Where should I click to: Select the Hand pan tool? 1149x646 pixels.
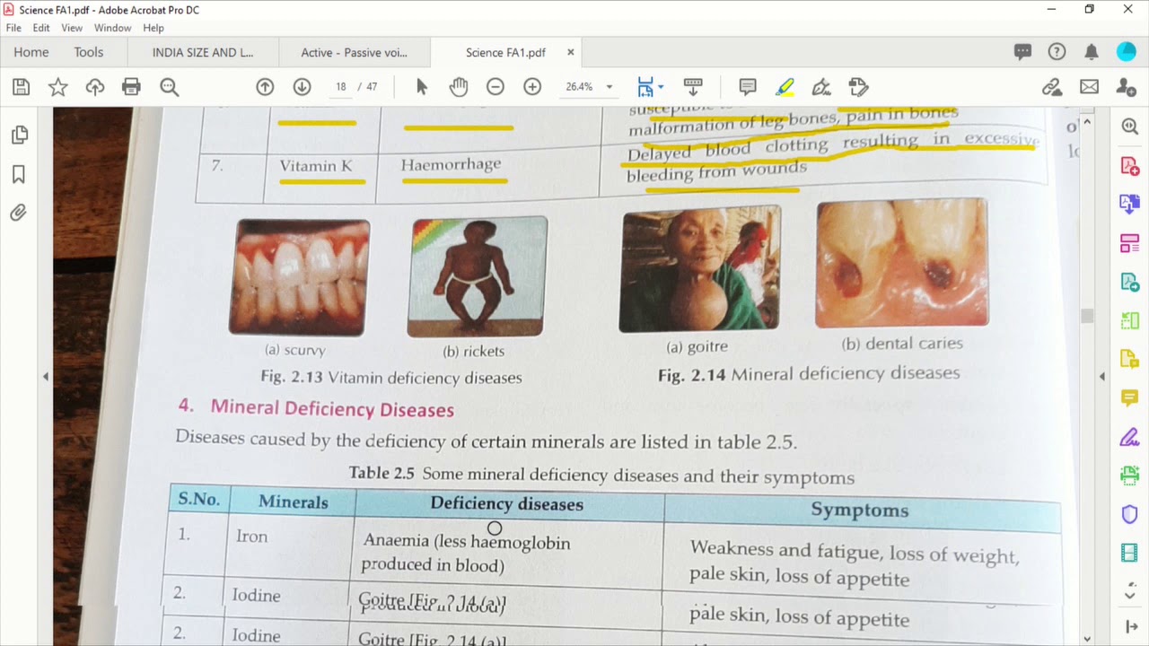pyautogui.click(x=459, y=87)
